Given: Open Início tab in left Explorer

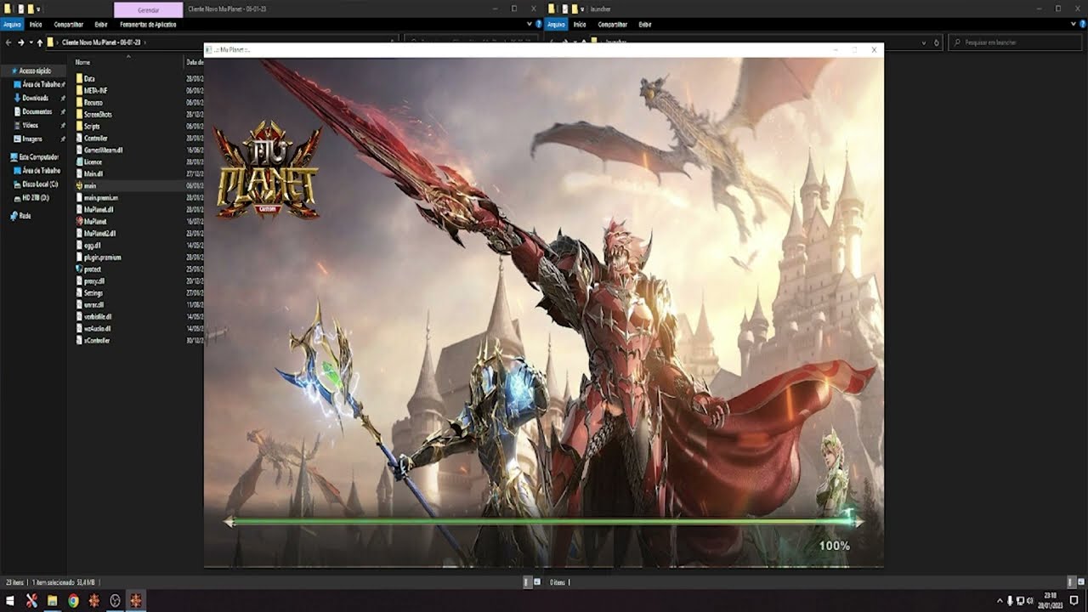Looking at the screenshot, I should coord(36,25).
